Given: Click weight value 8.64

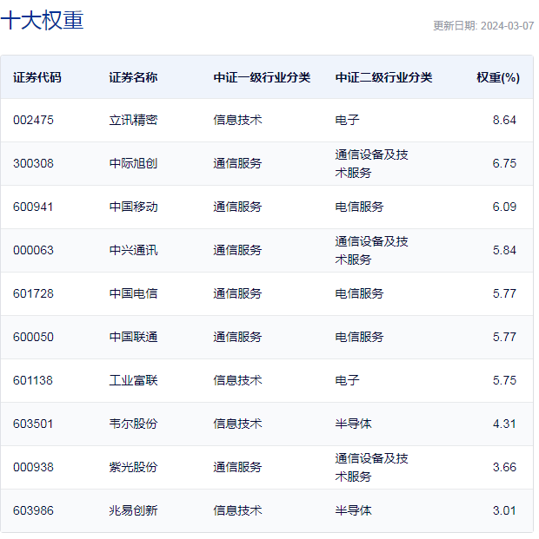Looking at the screenshot, I should (x=504, y=120).
